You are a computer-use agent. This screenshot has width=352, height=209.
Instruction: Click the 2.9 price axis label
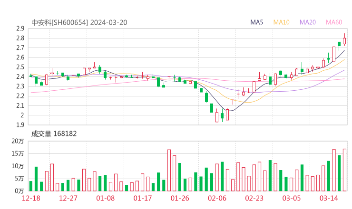20,28
